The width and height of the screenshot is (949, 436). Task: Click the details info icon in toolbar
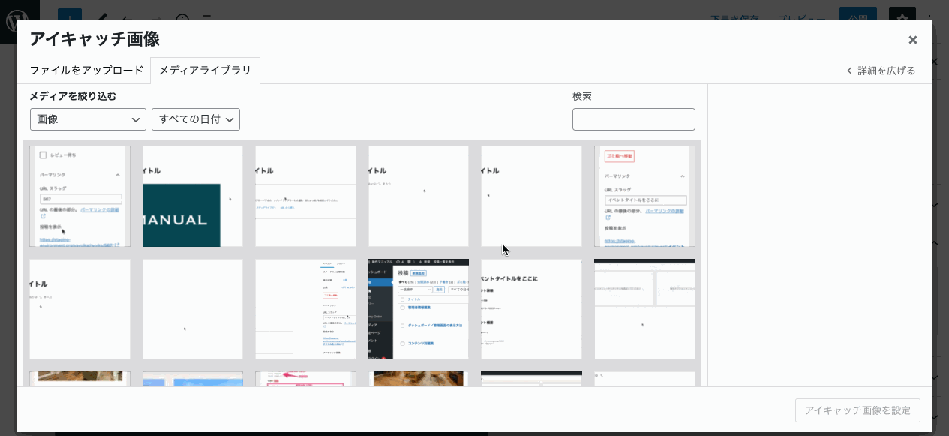click(x=182, y=17)
